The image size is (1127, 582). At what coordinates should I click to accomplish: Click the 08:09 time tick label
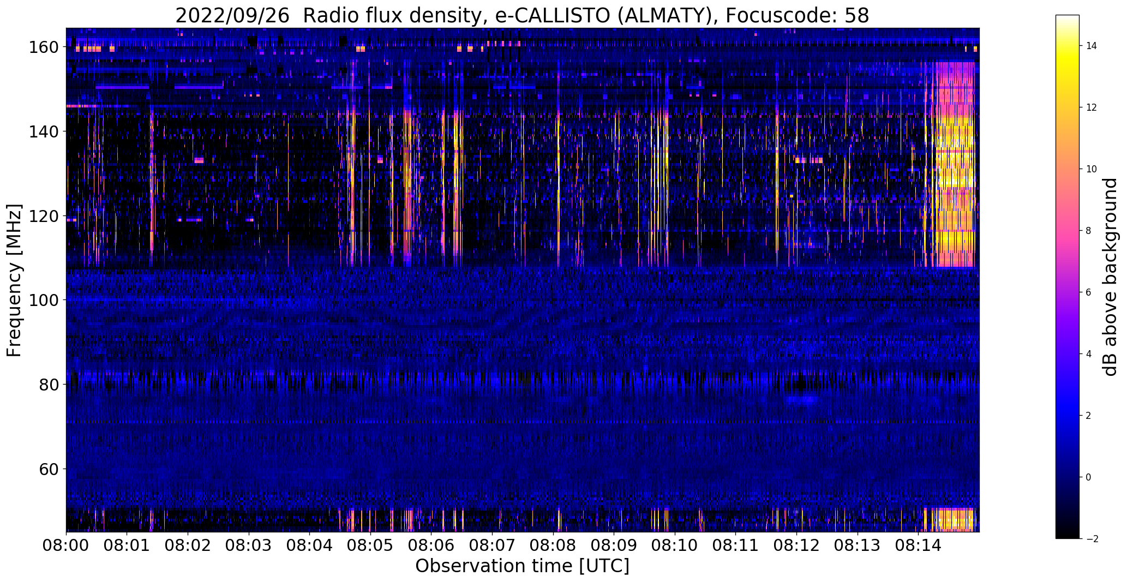click(x=614, y=545)
